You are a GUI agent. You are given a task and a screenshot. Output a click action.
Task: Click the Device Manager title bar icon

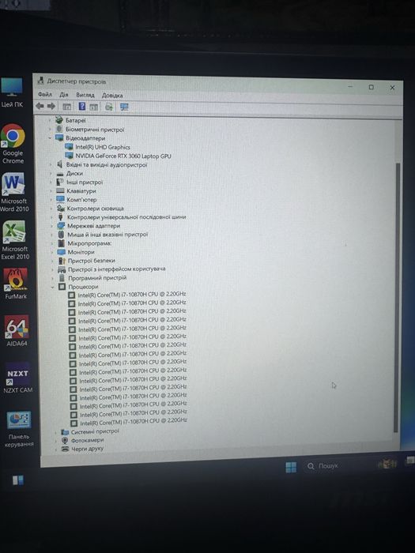click(41, 81)
